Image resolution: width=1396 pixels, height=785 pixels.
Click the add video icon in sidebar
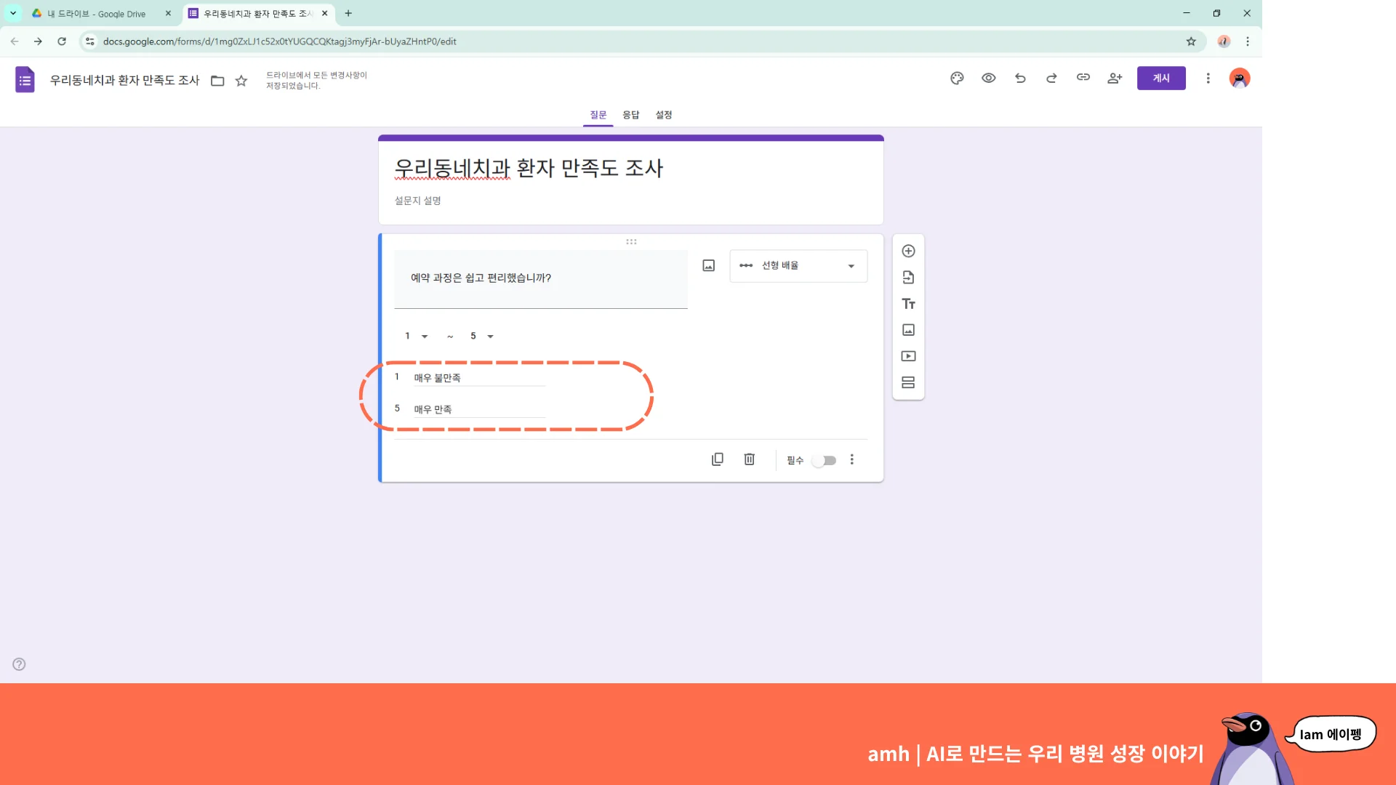click(908, 355)
